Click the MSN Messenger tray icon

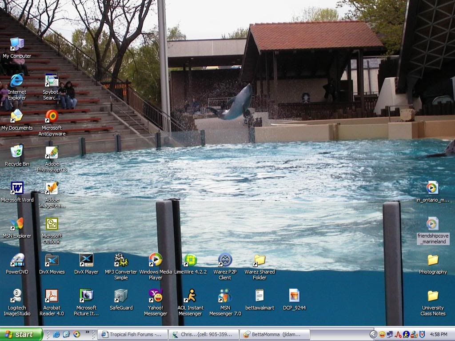click(x=414, y=335)
